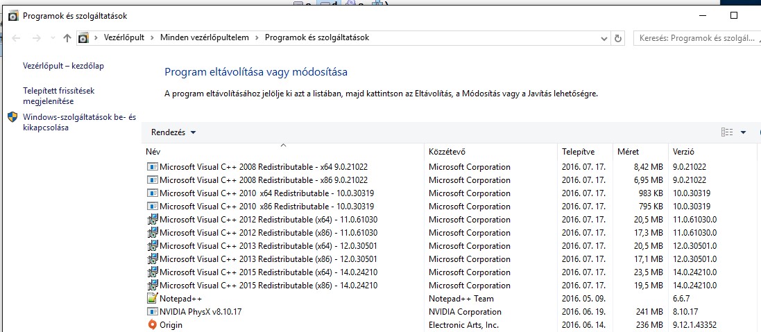This screenshot has height=332, width=761.
Task: Click the 19,5 MB size value
Action: 649,285
